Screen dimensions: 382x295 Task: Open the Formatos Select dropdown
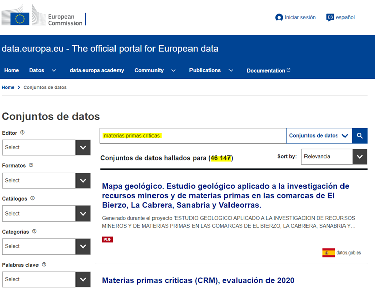coord(46,181)
